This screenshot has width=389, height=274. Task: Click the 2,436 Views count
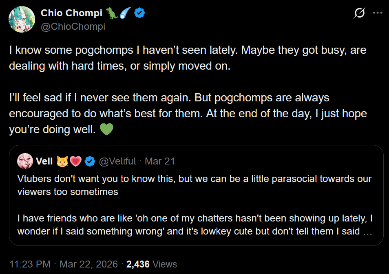point(152,264)
